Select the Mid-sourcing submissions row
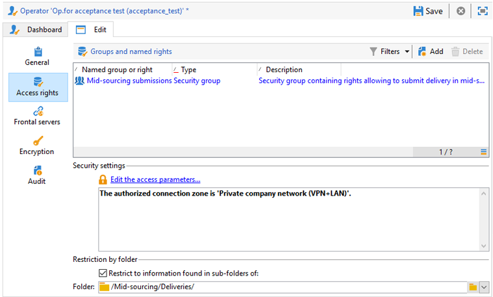The width and height of the screenshot is (493, 297). (281, 81)
